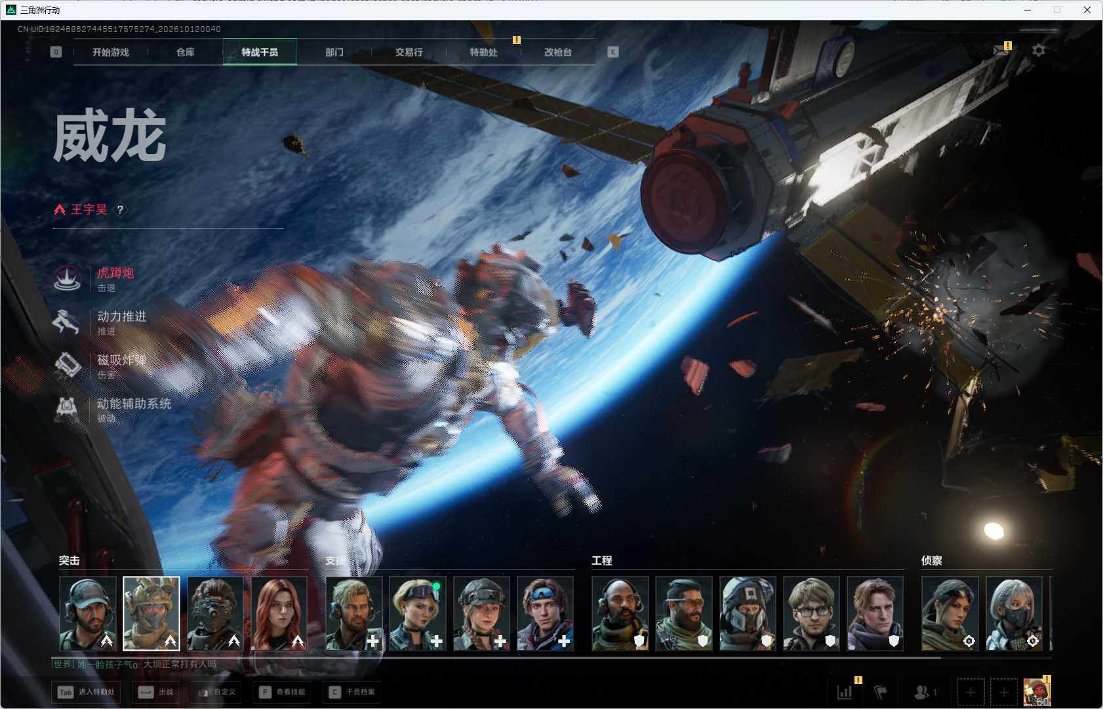This screenshot has width=1103, height=709.
Task: Click the 干员档案 button
Action: click(x=353, y=692)
